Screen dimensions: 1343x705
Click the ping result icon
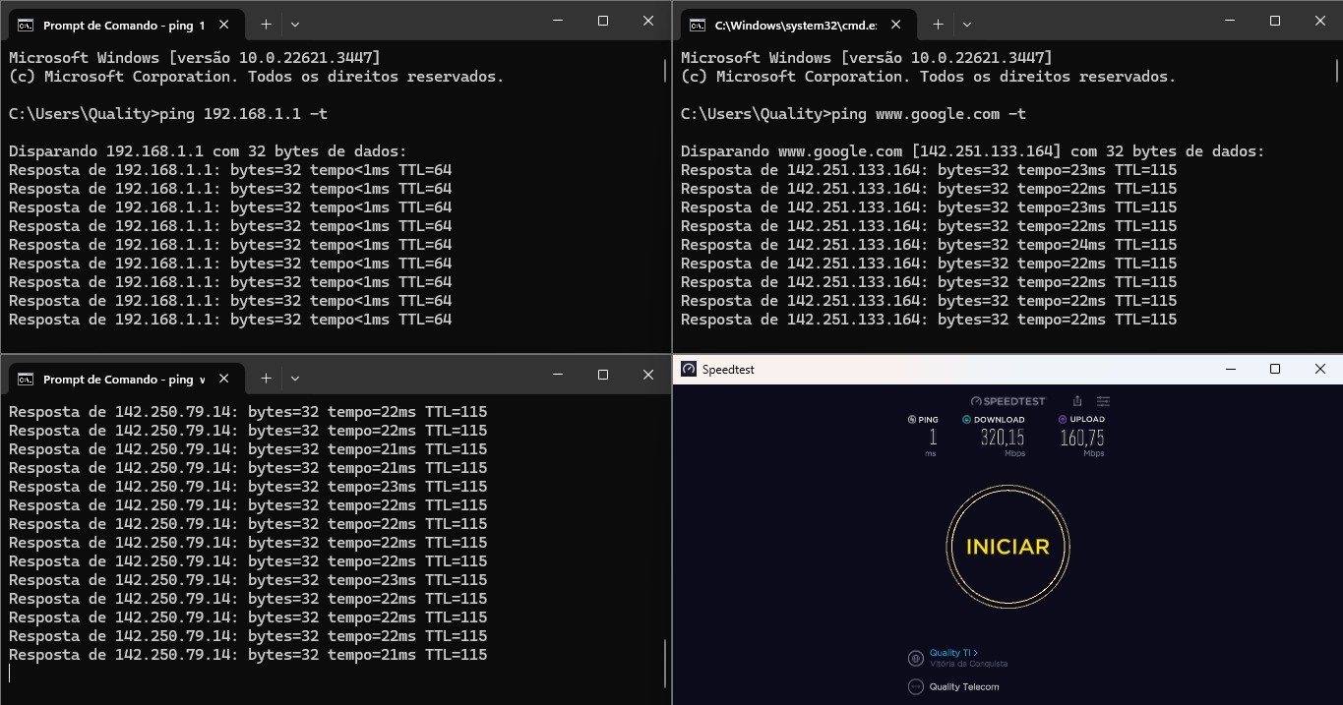[x=911, y=420]
